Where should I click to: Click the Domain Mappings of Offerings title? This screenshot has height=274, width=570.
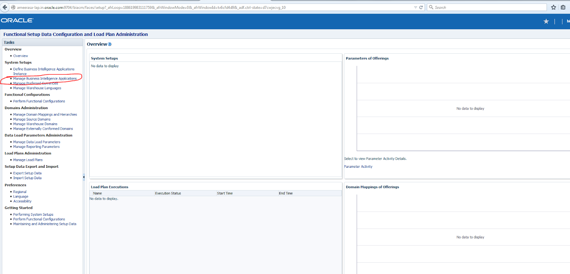coord(372,187)
